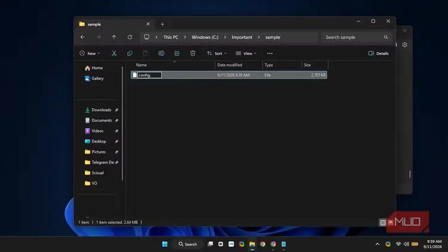Screen dimensions: 448x252
Task: Sort by Type column header
Action: 269,65
